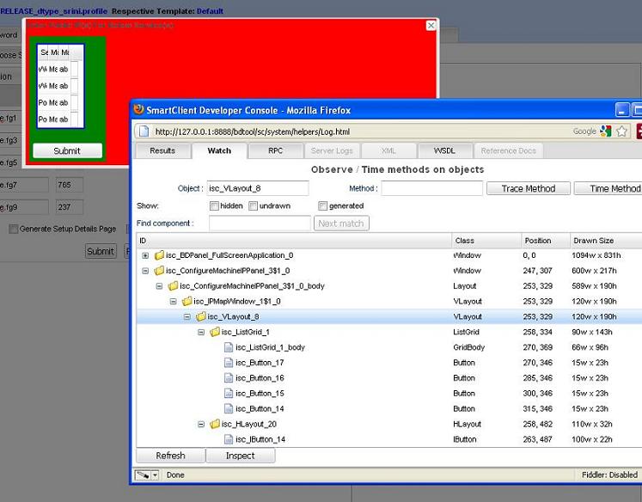Image resolution: width=642 pixels, height=502 pixels.
Task: Toggle the generated checkbox
Action: (x=322, y=206)
